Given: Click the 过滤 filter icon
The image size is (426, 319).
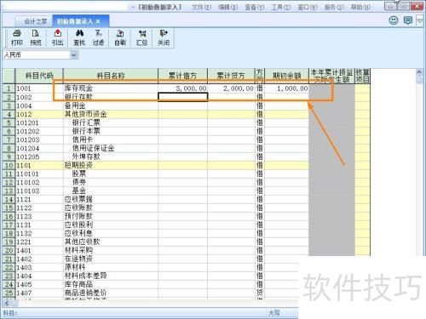Looking at the screenshot, I should tap(98, 37).
